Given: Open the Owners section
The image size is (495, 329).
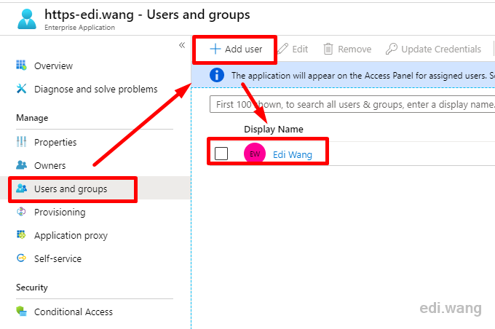Looking at the screenshot, I should 50,165.
